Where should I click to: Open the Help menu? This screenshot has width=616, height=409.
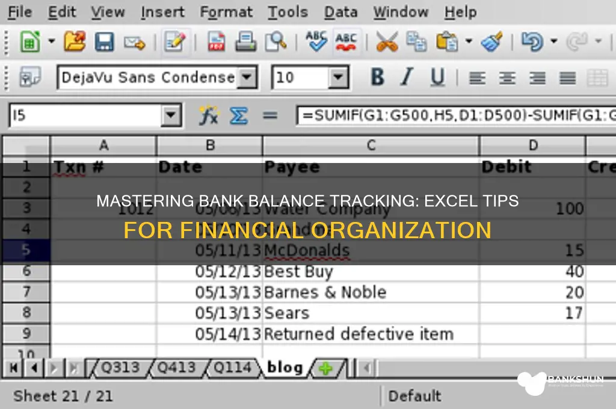coord(460,12)
